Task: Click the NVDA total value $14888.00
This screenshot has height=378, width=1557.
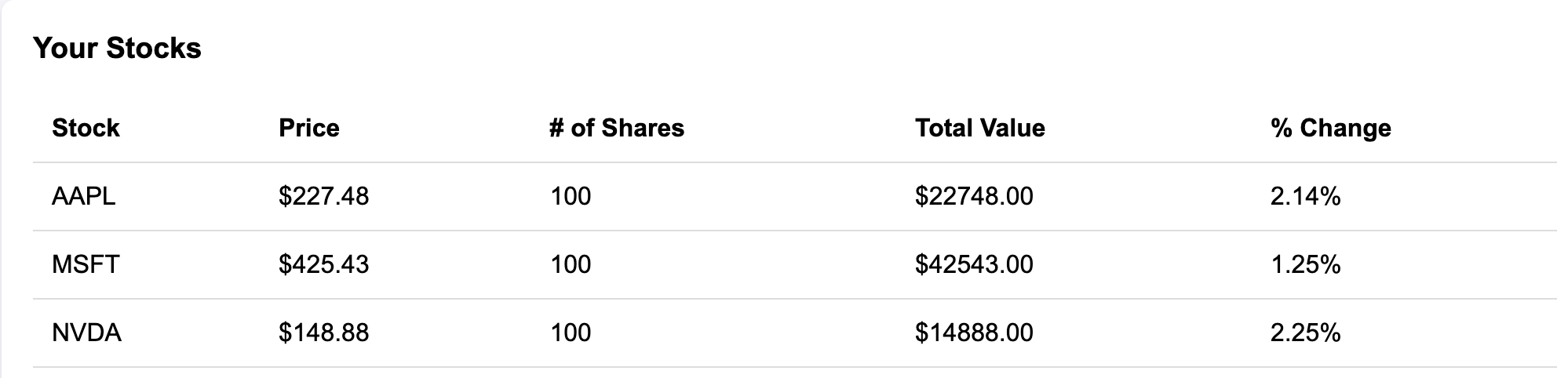Action: (x=974, y=333)
